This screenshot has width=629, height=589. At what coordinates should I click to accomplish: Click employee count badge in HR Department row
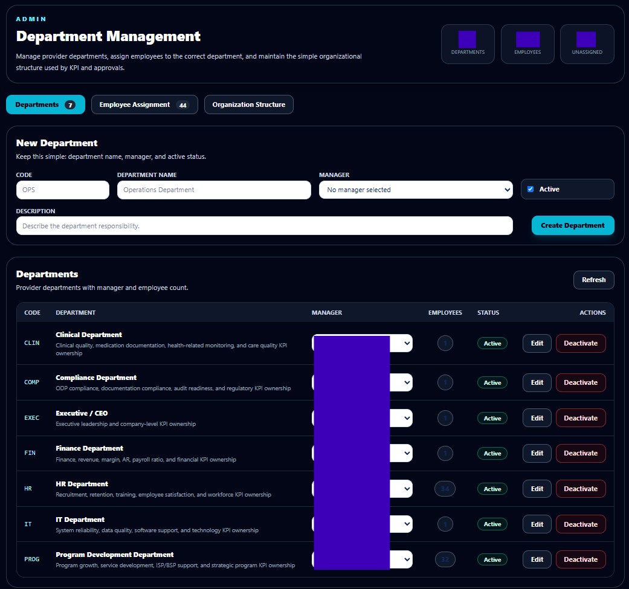(x=445, y=489)
